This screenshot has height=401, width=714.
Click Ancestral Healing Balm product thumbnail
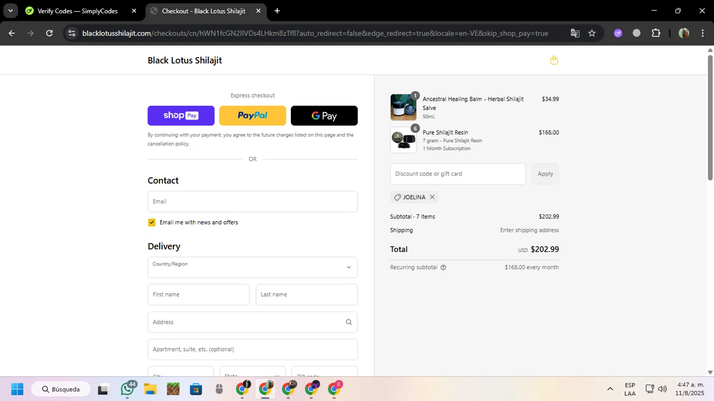coord(403,107)
